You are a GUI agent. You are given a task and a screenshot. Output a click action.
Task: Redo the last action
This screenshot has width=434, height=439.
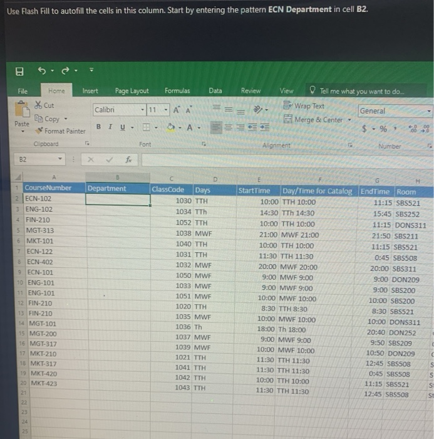click(65, 70)
